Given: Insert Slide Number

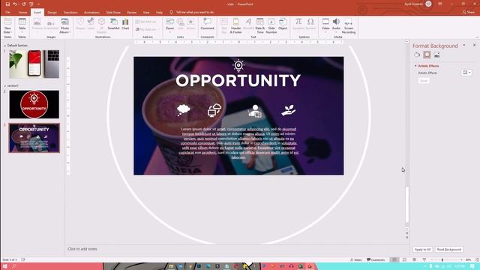Looking at the screenshot, I should click(x=271, y=25).
